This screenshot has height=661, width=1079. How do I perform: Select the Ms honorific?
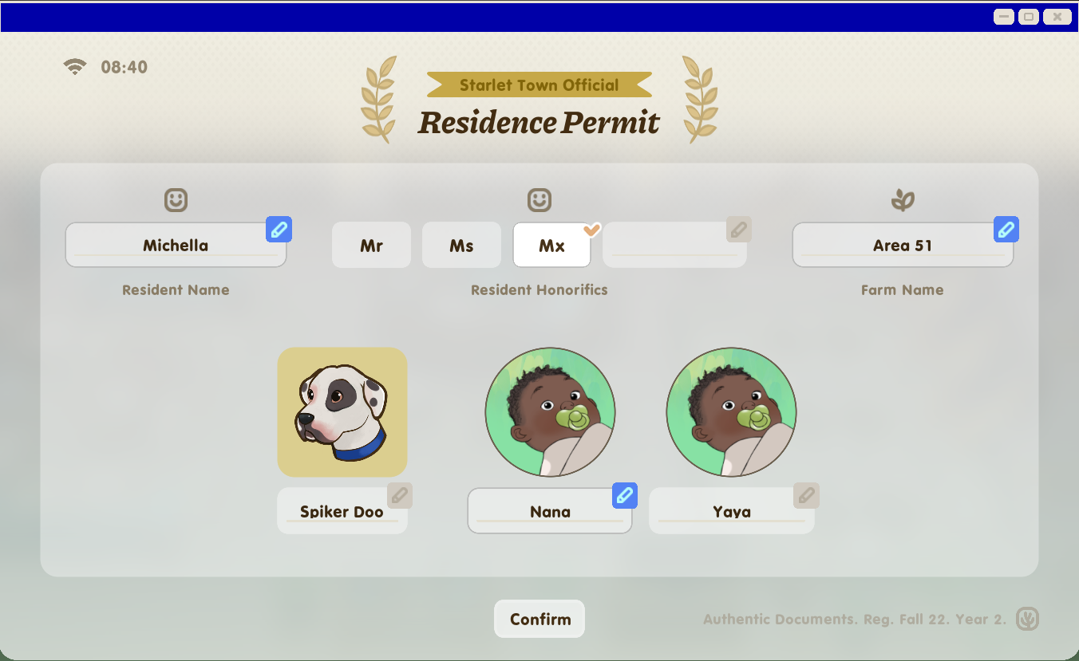pos(461,246)
